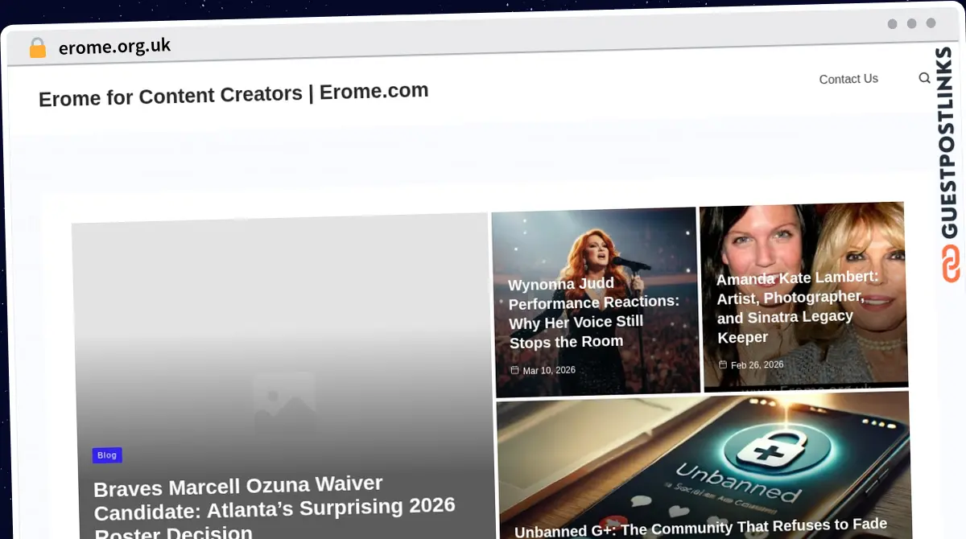Viewport: 966px width, 539px height.
Task: Click the padlock icon beside the URL
Action: tap(37, 48)
